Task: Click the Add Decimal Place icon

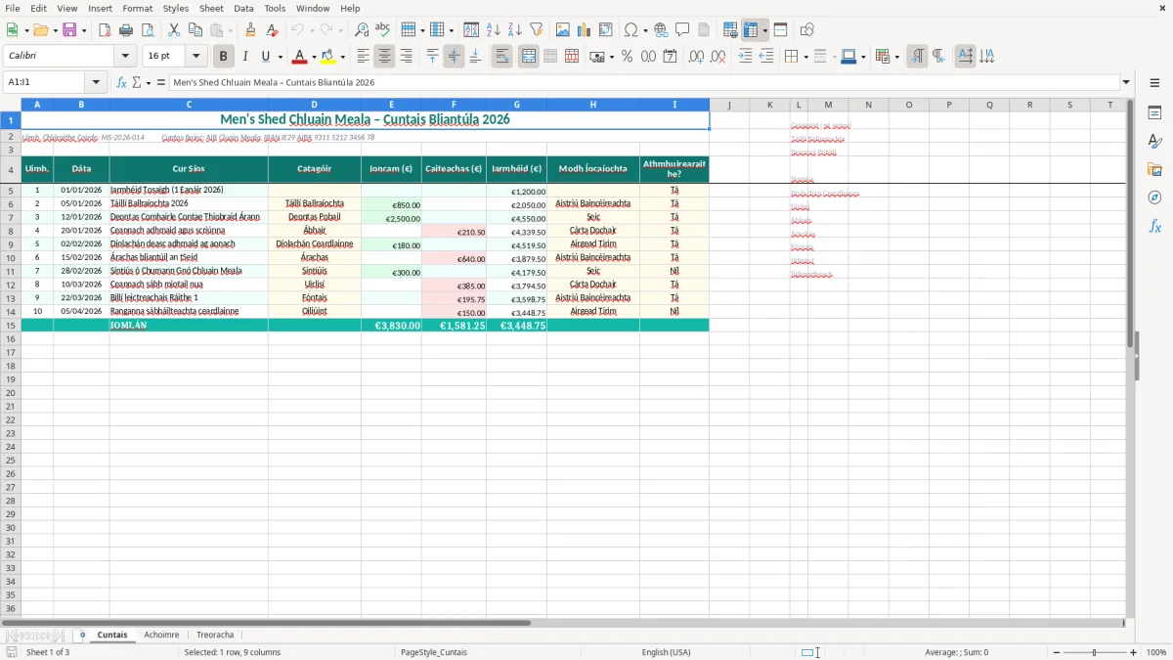Action: click(x=696, y=57)
